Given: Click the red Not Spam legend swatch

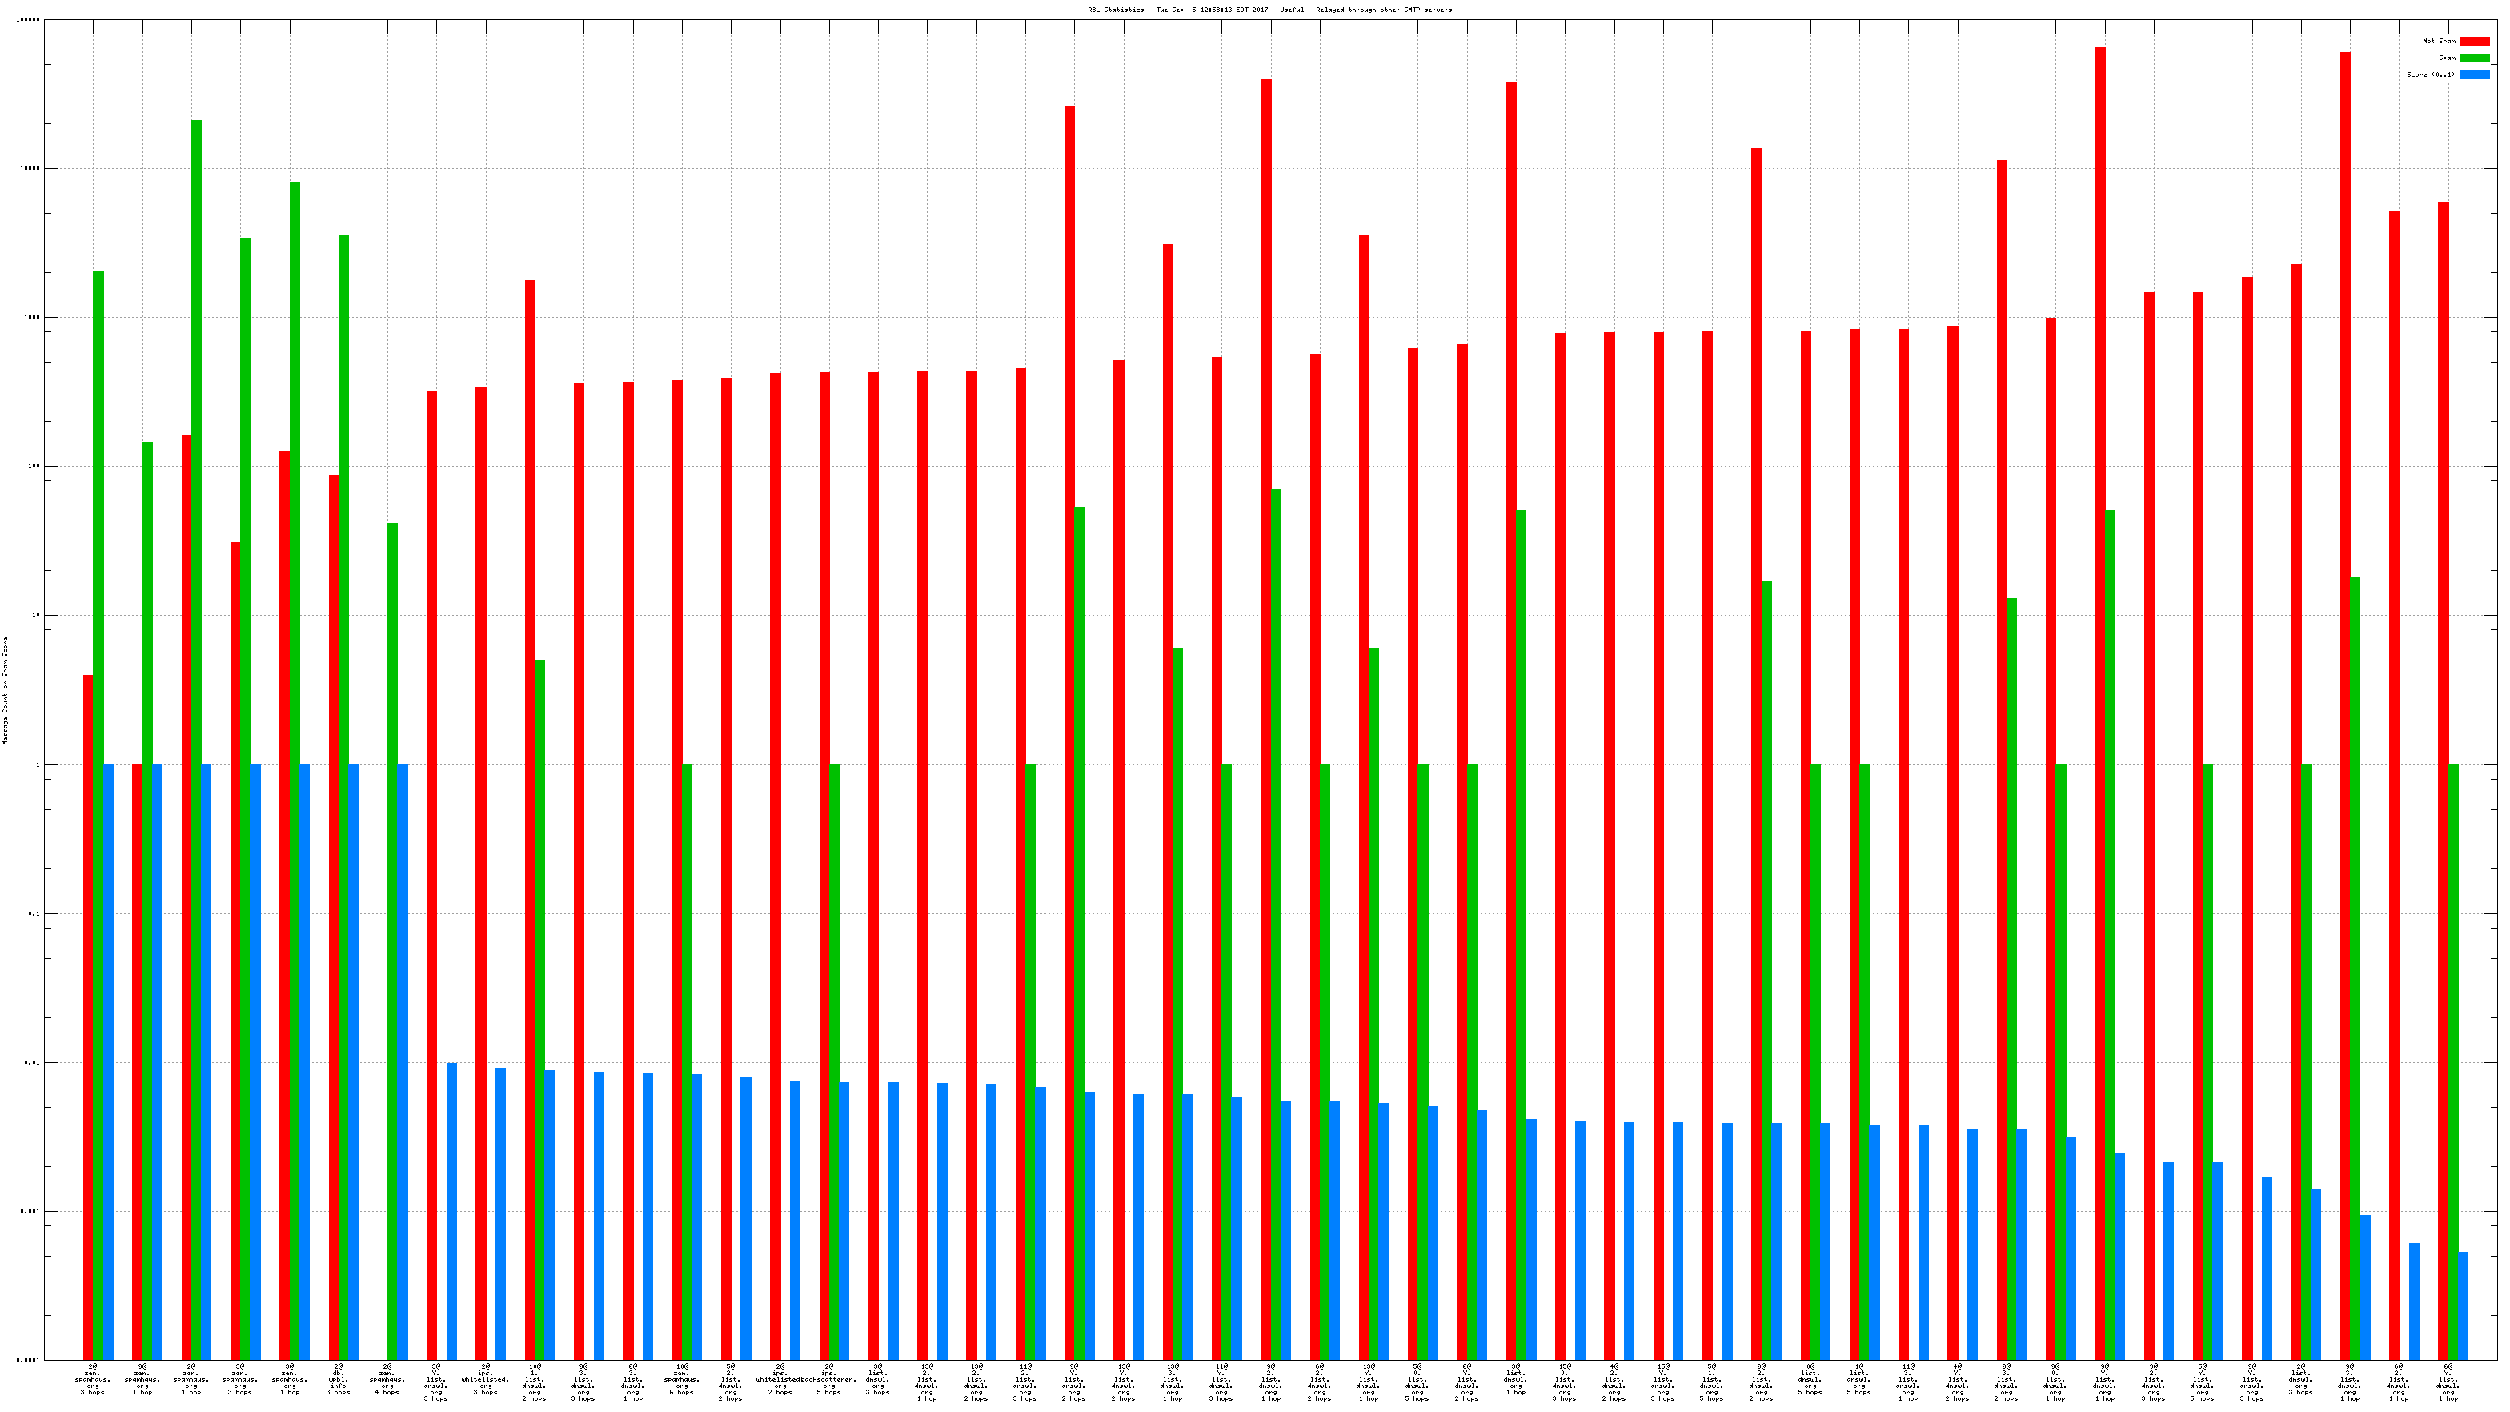Looking at the screenshot, I should [2474, 41].
